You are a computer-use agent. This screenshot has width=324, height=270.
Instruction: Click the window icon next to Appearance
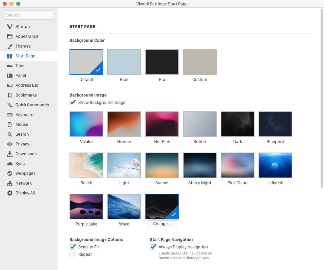[x=10, y=36]
